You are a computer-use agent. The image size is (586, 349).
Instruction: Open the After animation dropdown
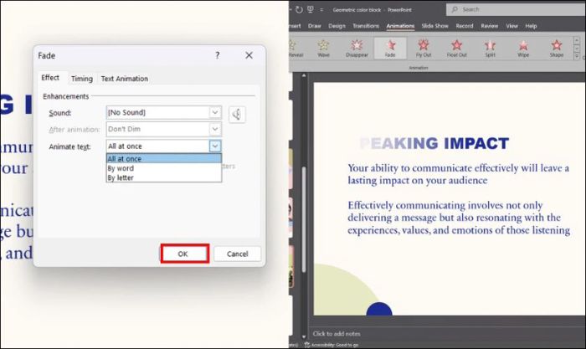(x=215, y=129)
